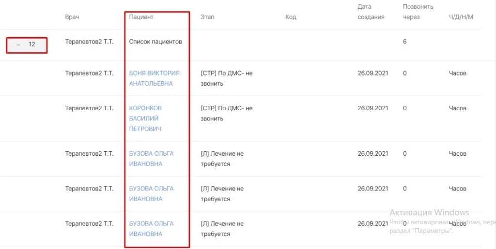496x249 pixels.
Task: Sort by the Дата создания header
Action: point(371,12)
